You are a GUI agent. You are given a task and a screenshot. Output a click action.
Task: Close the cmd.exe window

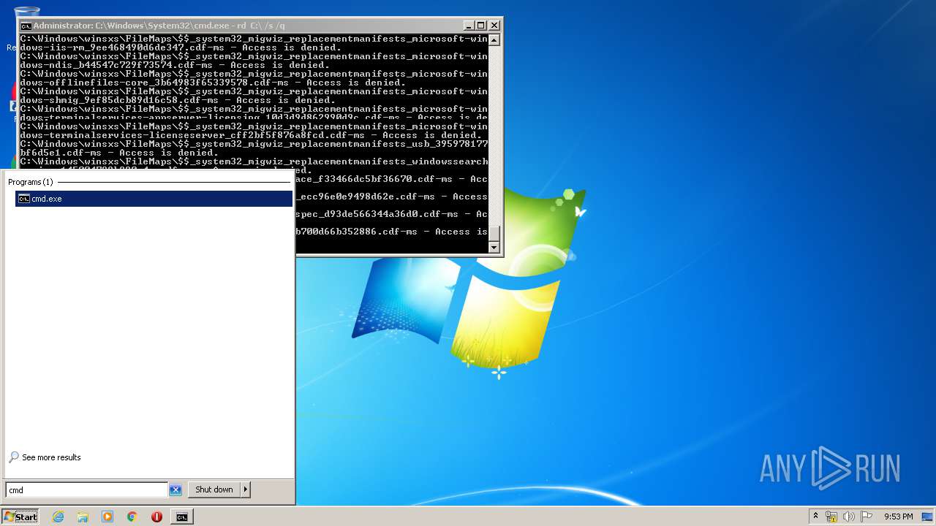494,26
